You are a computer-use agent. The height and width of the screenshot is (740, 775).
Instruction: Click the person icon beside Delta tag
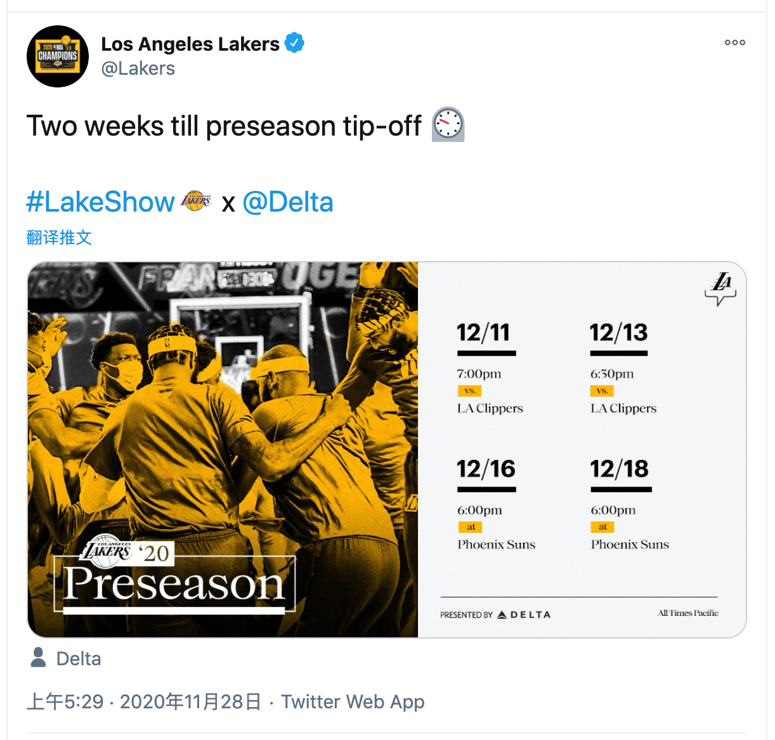pyautogui.click(x=38, y=658)
